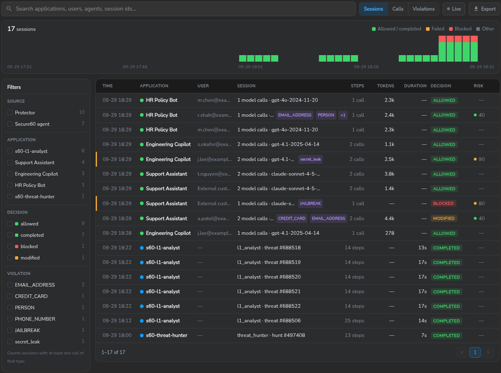Click the Other legend gray swatch
The height and width of the screenshot is (373, 501).
(478, 29)
